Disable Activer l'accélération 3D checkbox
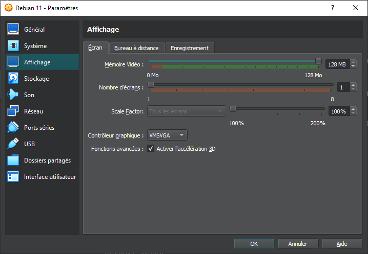Viewport: 368px width, 254px height. click(x=151, y=149)
